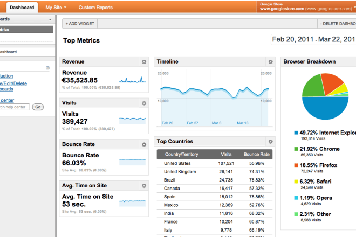Click the green Chrome legend swatch

pyautogui.click(x=296, y=149)
